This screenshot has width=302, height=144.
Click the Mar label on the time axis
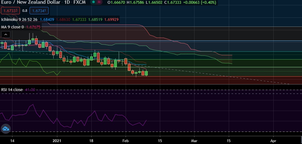194,141
